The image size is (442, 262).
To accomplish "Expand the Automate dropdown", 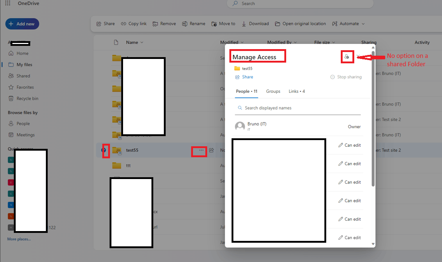I will (348, 24).
